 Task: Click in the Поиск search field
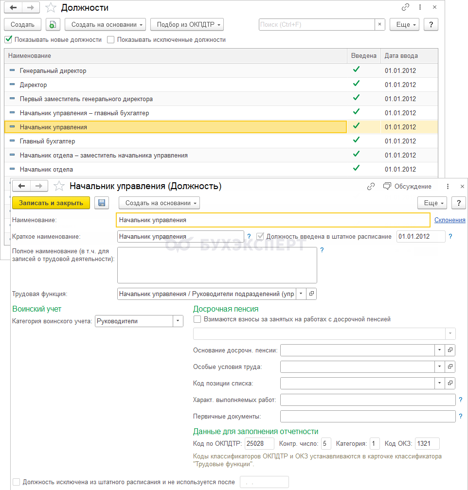(x=317, y=24)
